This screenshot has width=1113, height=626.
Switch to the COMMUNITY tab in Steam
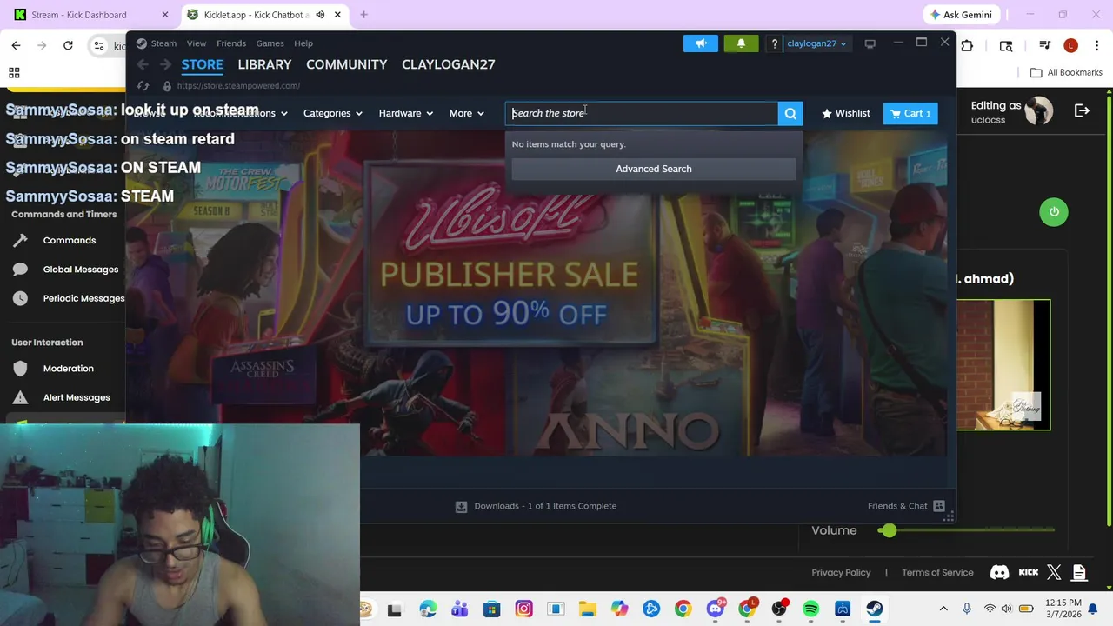(346, 64)
